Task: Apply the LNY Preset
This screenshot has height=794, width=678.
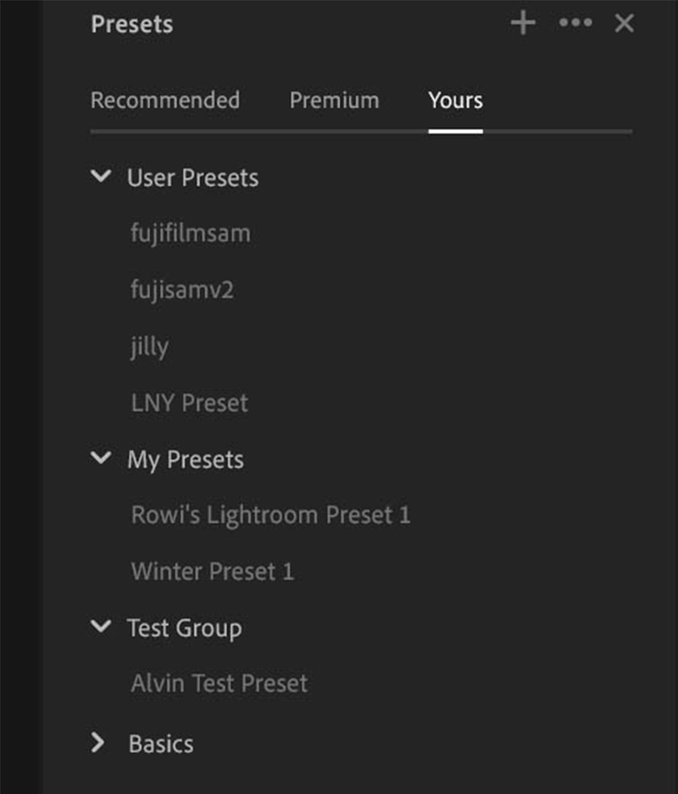Action: tap(189, 403)
